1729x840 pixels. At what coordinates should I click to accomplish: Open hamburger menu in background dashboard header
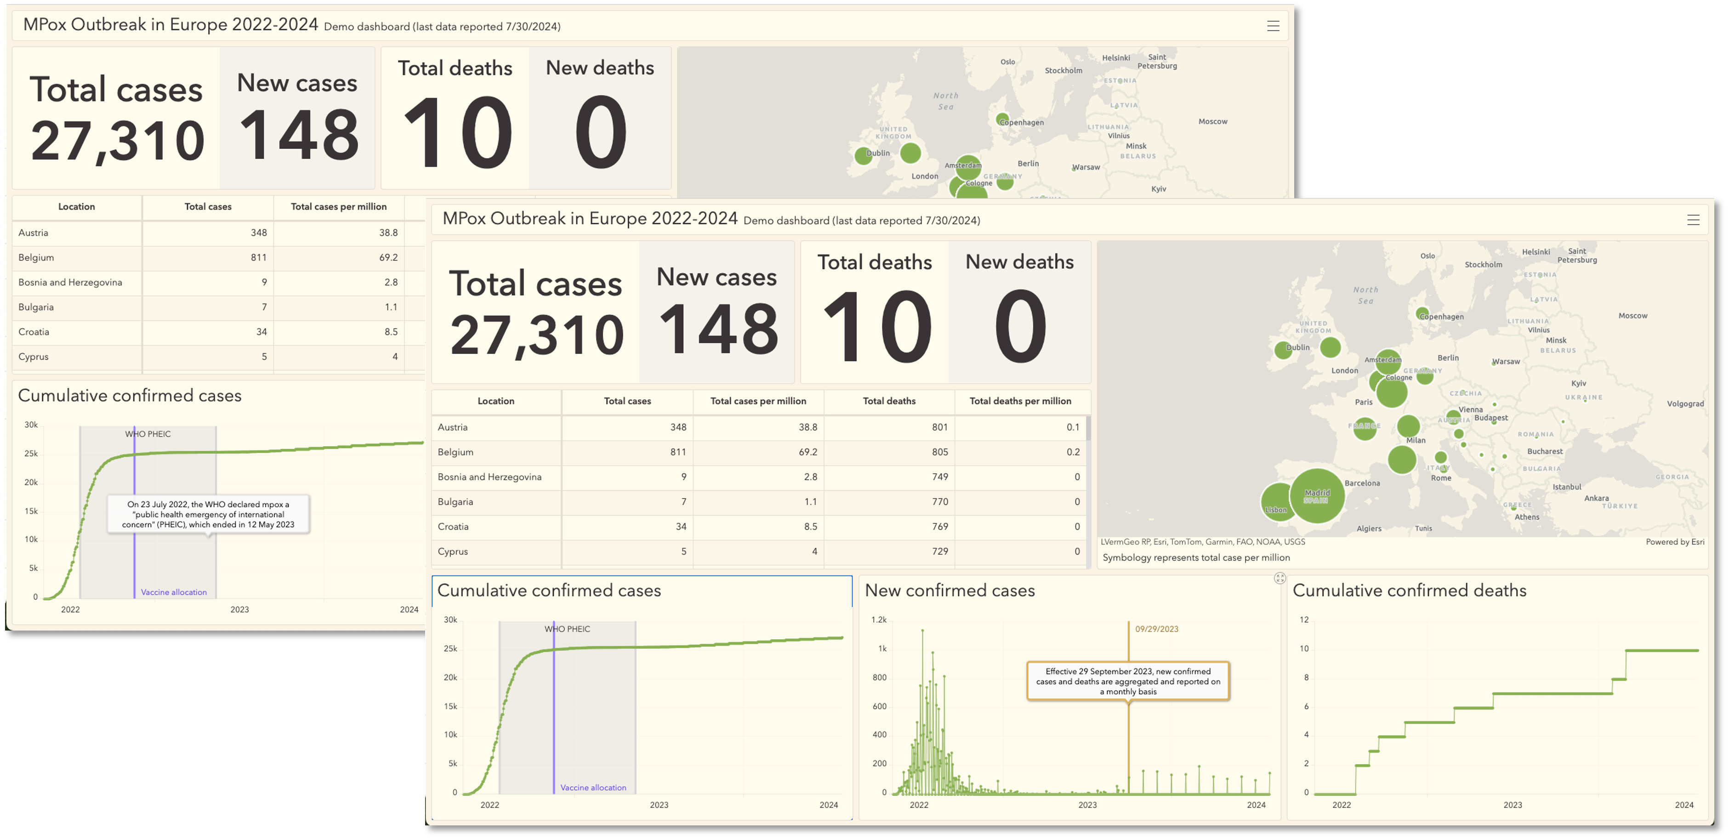1273,26
